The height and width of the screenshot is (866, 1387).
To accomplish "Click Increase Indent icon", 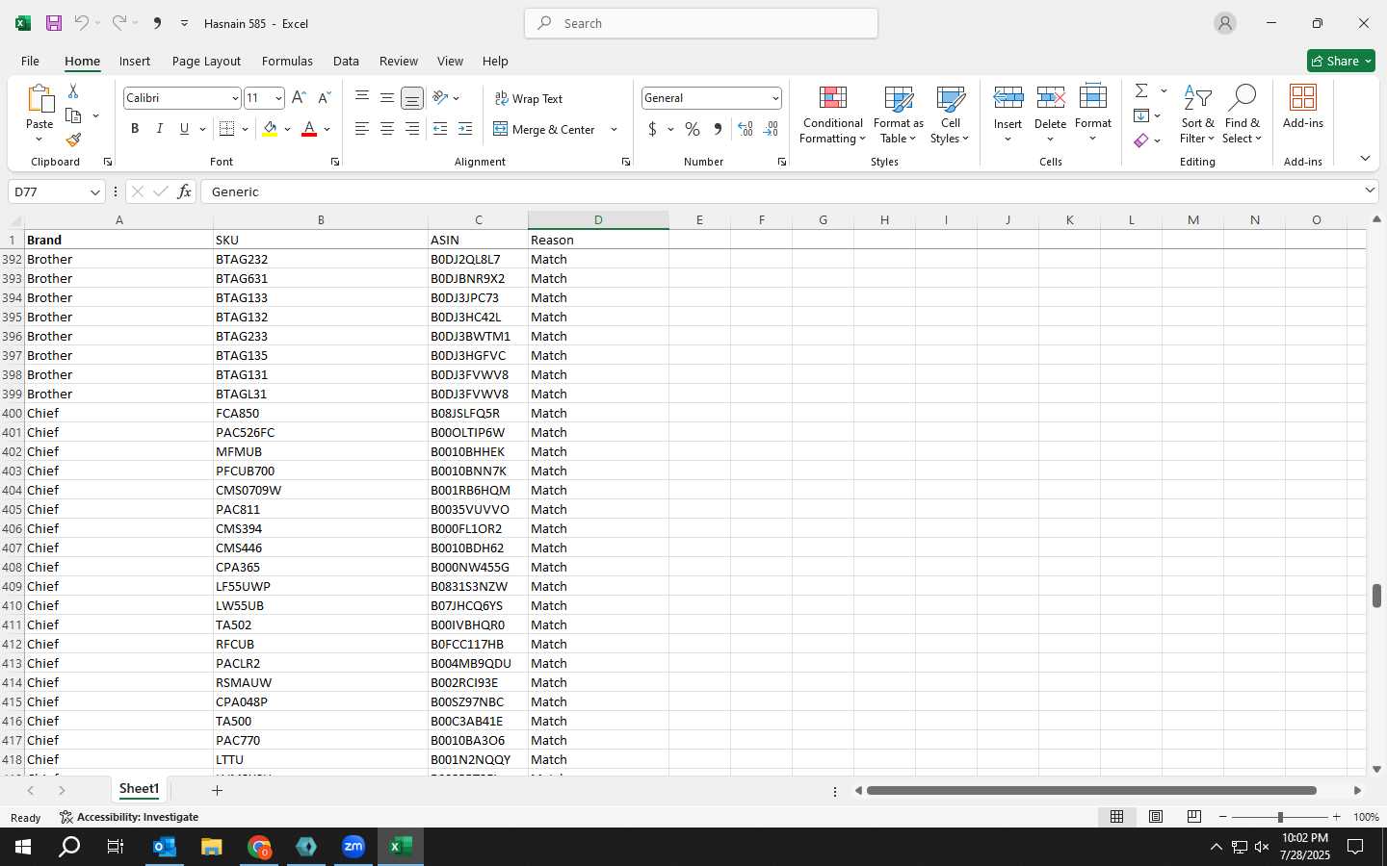I will pyautogui.click(x=465, y=129).
